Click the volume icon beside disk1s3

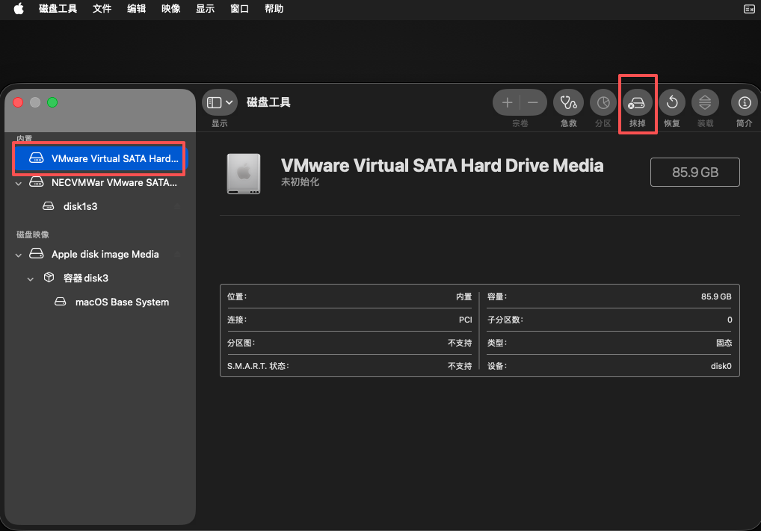pos(48,206)
